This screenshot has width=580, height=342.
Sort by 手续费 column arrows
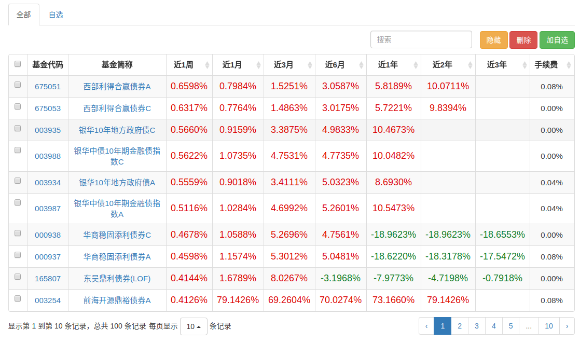(x=569, y=65)
